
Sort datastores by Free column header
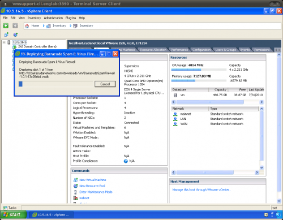point(238,90)
